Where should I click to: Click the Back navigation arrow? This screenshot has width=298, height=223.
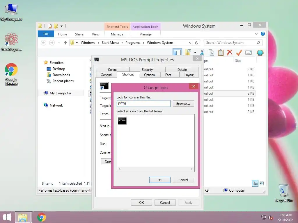(x=44, y=43)
